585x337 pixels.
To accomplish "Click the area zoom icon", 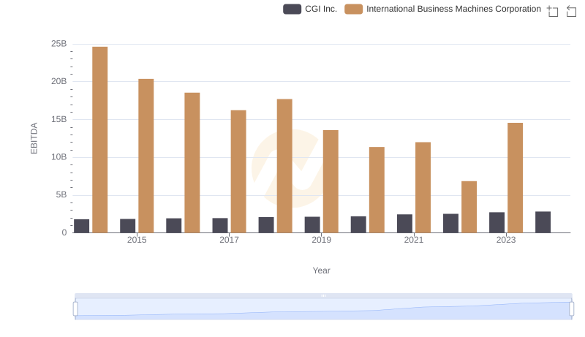I will pyautogui.click(x=553, y=11).
